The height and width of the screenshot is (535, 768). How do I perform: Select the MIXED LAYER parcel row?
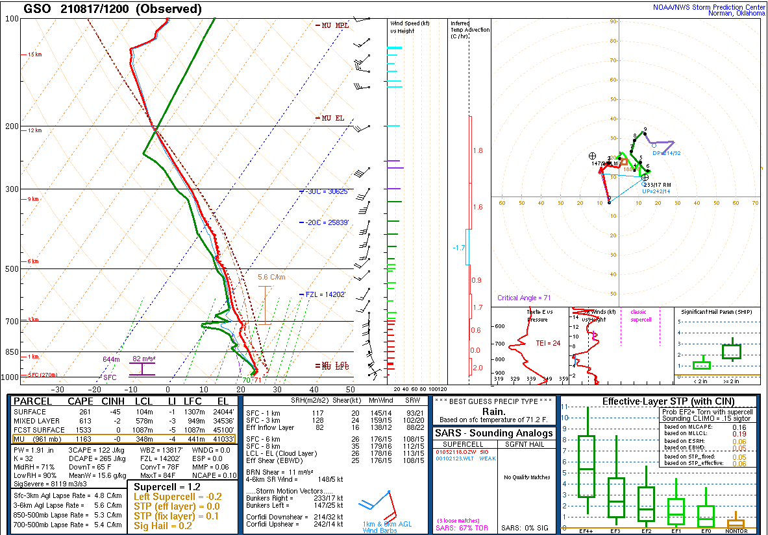pos(122,421)
